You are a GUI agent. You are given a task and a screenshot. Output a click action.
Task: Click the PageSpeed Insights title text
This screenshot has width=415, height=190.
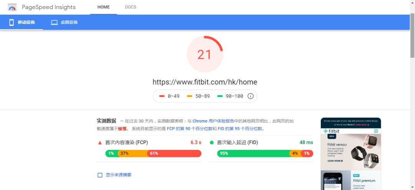pos(49,7)
